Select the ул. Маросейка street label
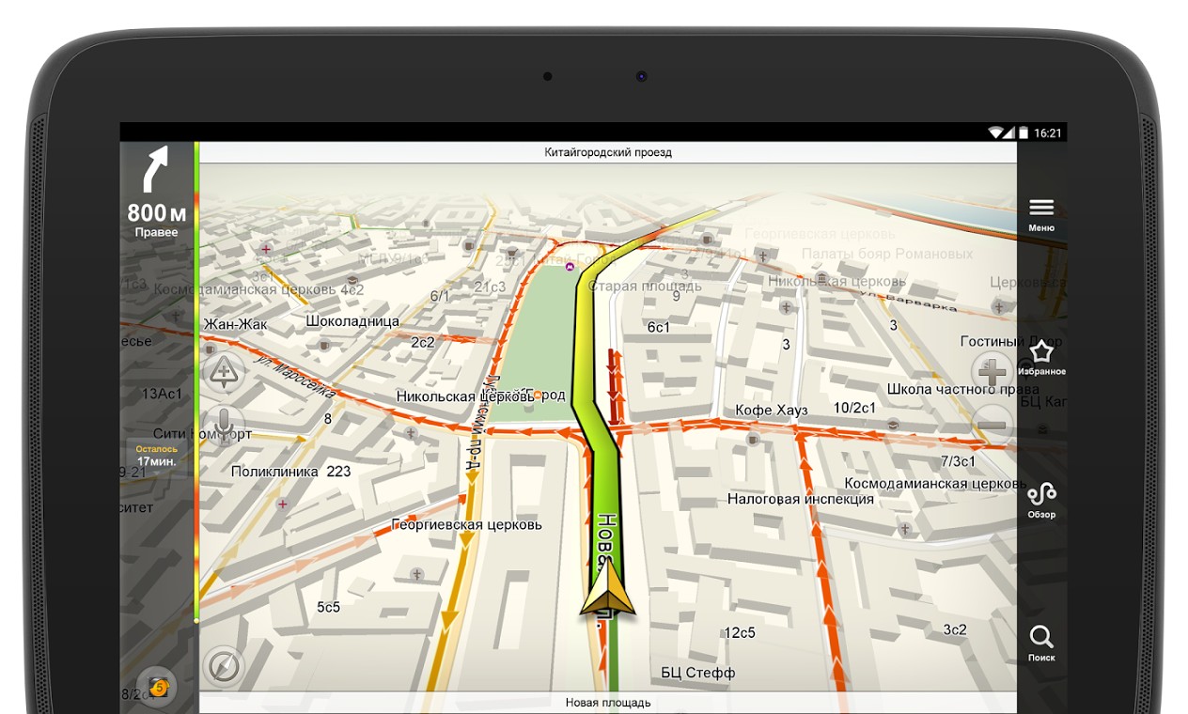Image resolution: width=1188 pixels, height=714 pixels. point(293,376)
